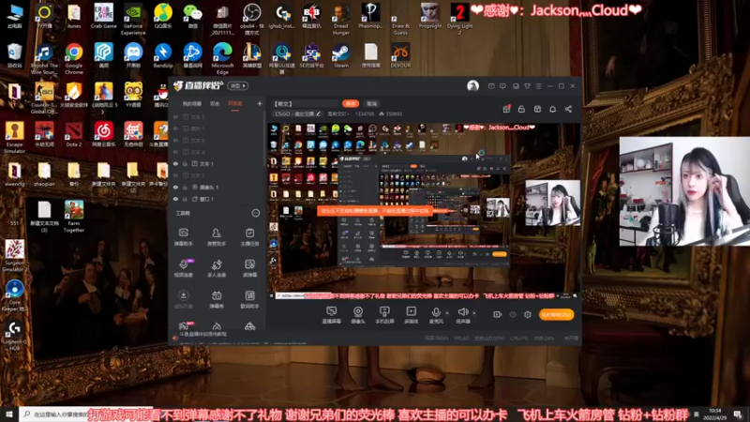Open the 虚拟形象 virtual avatar tool
The height and width of the screenshot is (422, 750).
[x=183, y=299]
